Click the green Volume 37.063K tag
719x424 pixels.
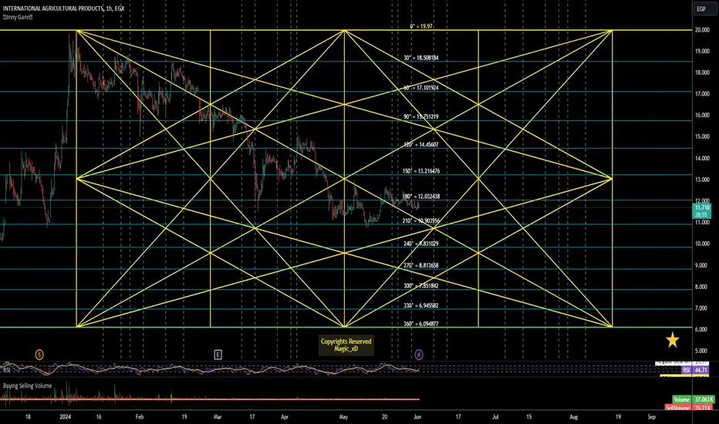pyautogui.click(x=694, y=399)
